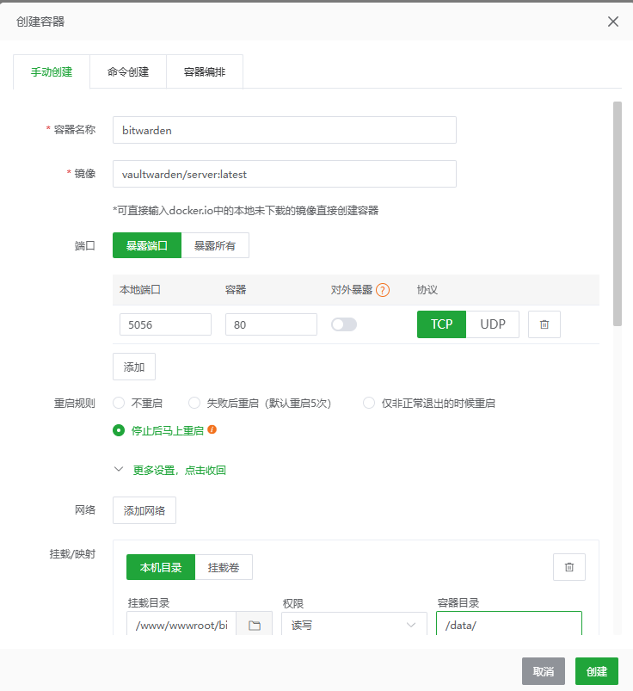Image resolution: width=633 pixels, height=691 pixels.
Task: Select the 不重启 restart option
Action: tap(119, 403)
